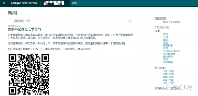Select the 旺季 article tag
This screenshot has width=198, height=96.
click(28, 21)
